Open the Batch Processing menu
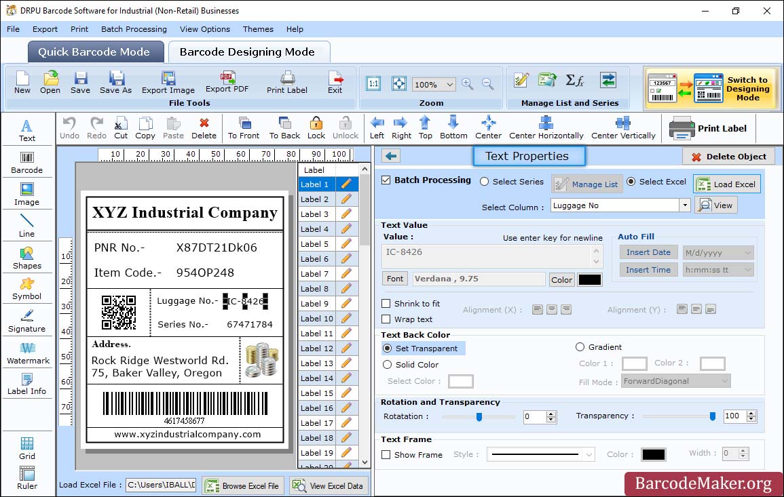The image size is (784, 497). (134, 29)
